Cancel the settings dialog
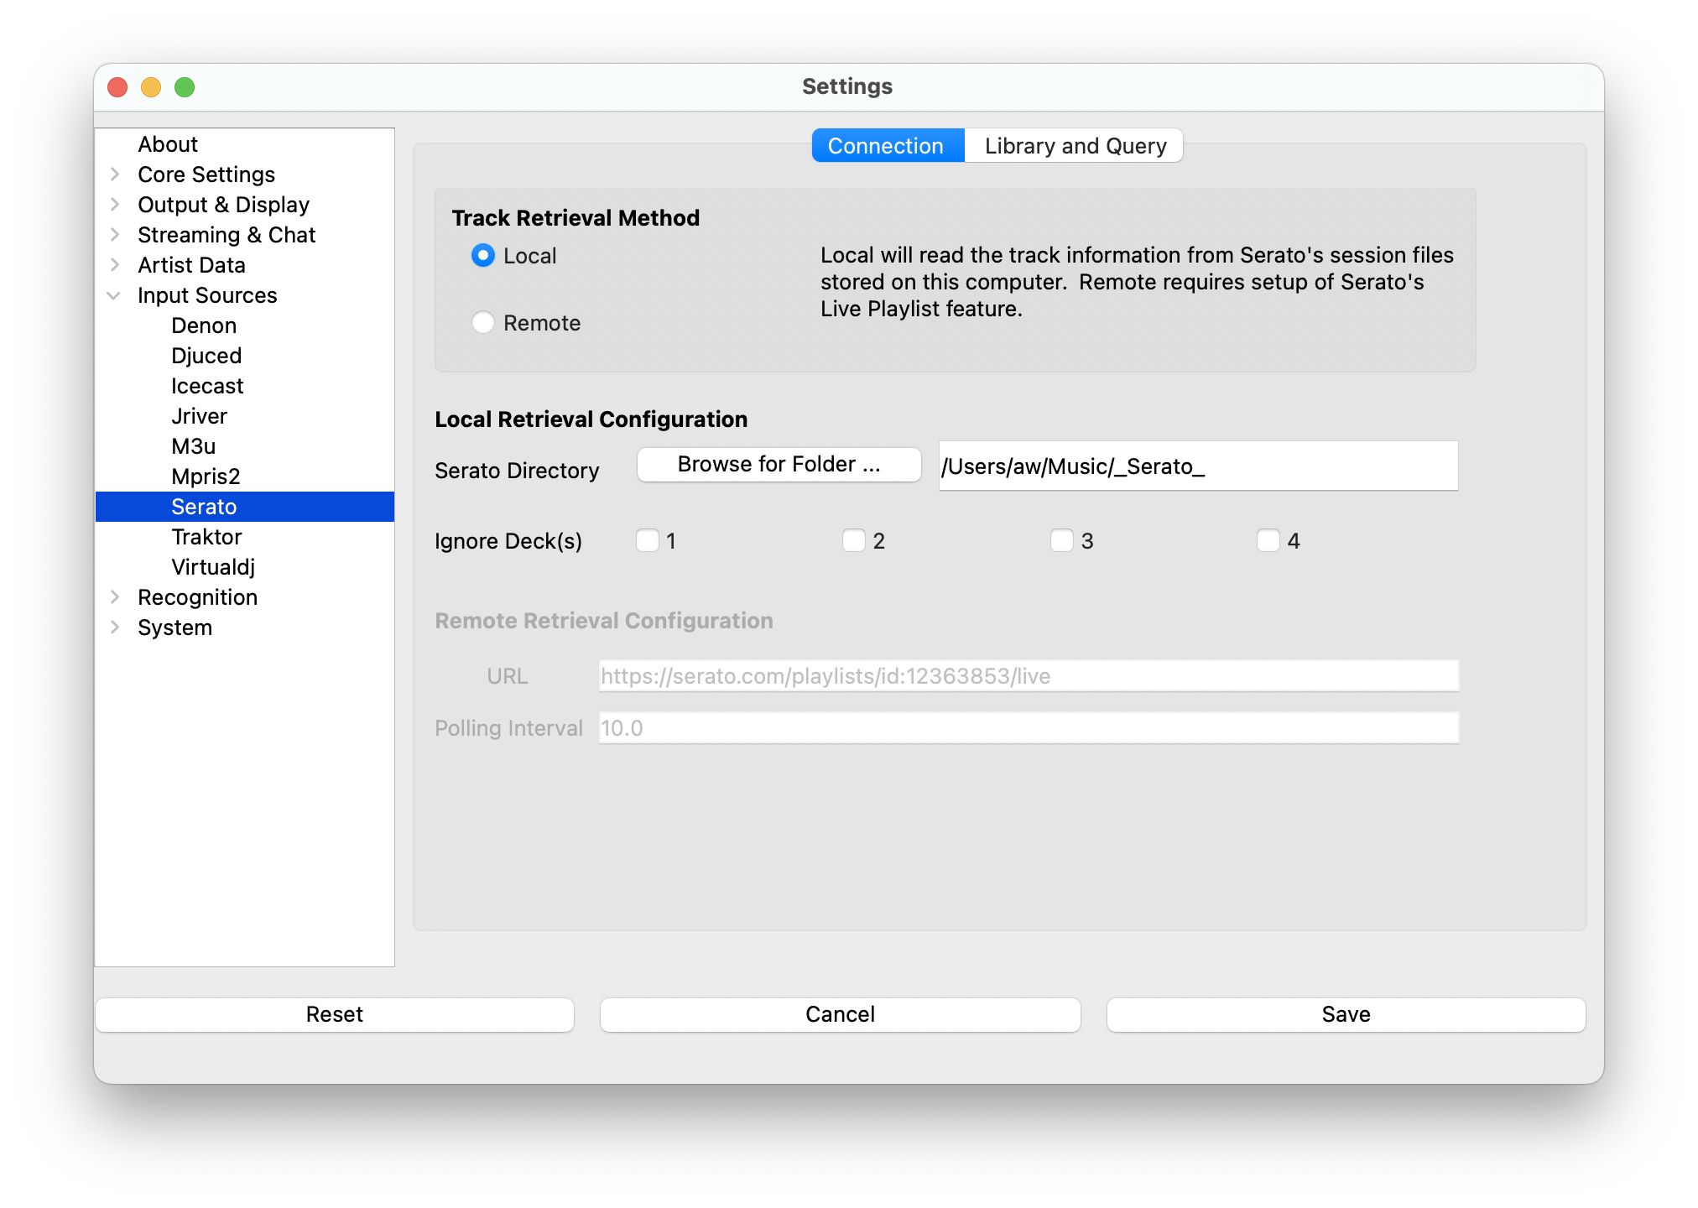Screen dimensions: 1698x1208 coord(840,1014)
